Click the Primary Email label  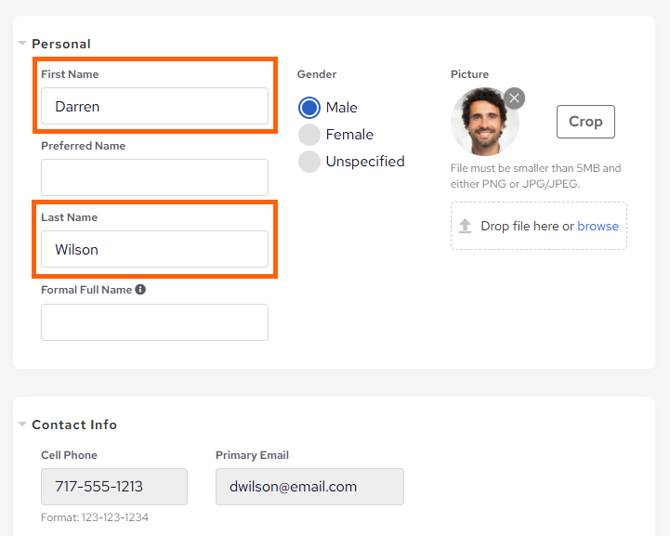252,455
